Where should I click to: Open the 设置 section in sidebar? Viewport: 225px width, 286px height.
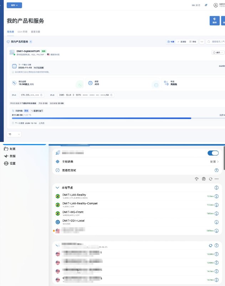[x=10, y=163]
